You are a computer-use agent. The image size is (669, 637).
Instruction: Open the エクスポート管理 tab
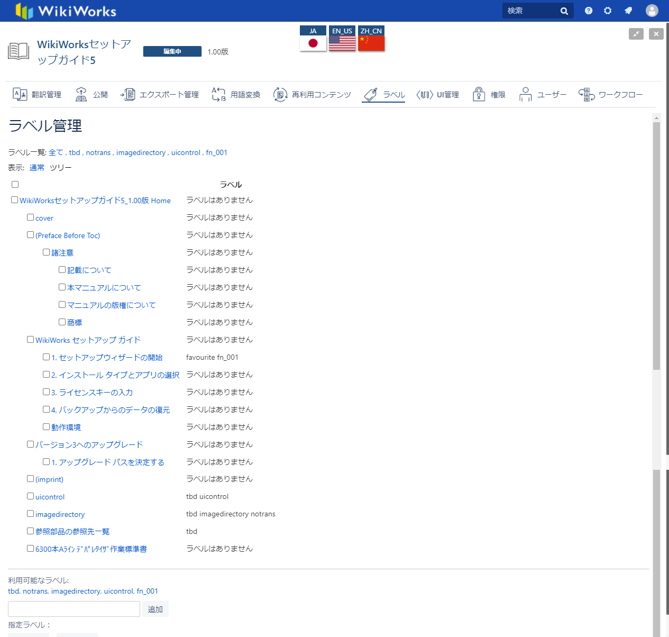[x=160, y=94]
